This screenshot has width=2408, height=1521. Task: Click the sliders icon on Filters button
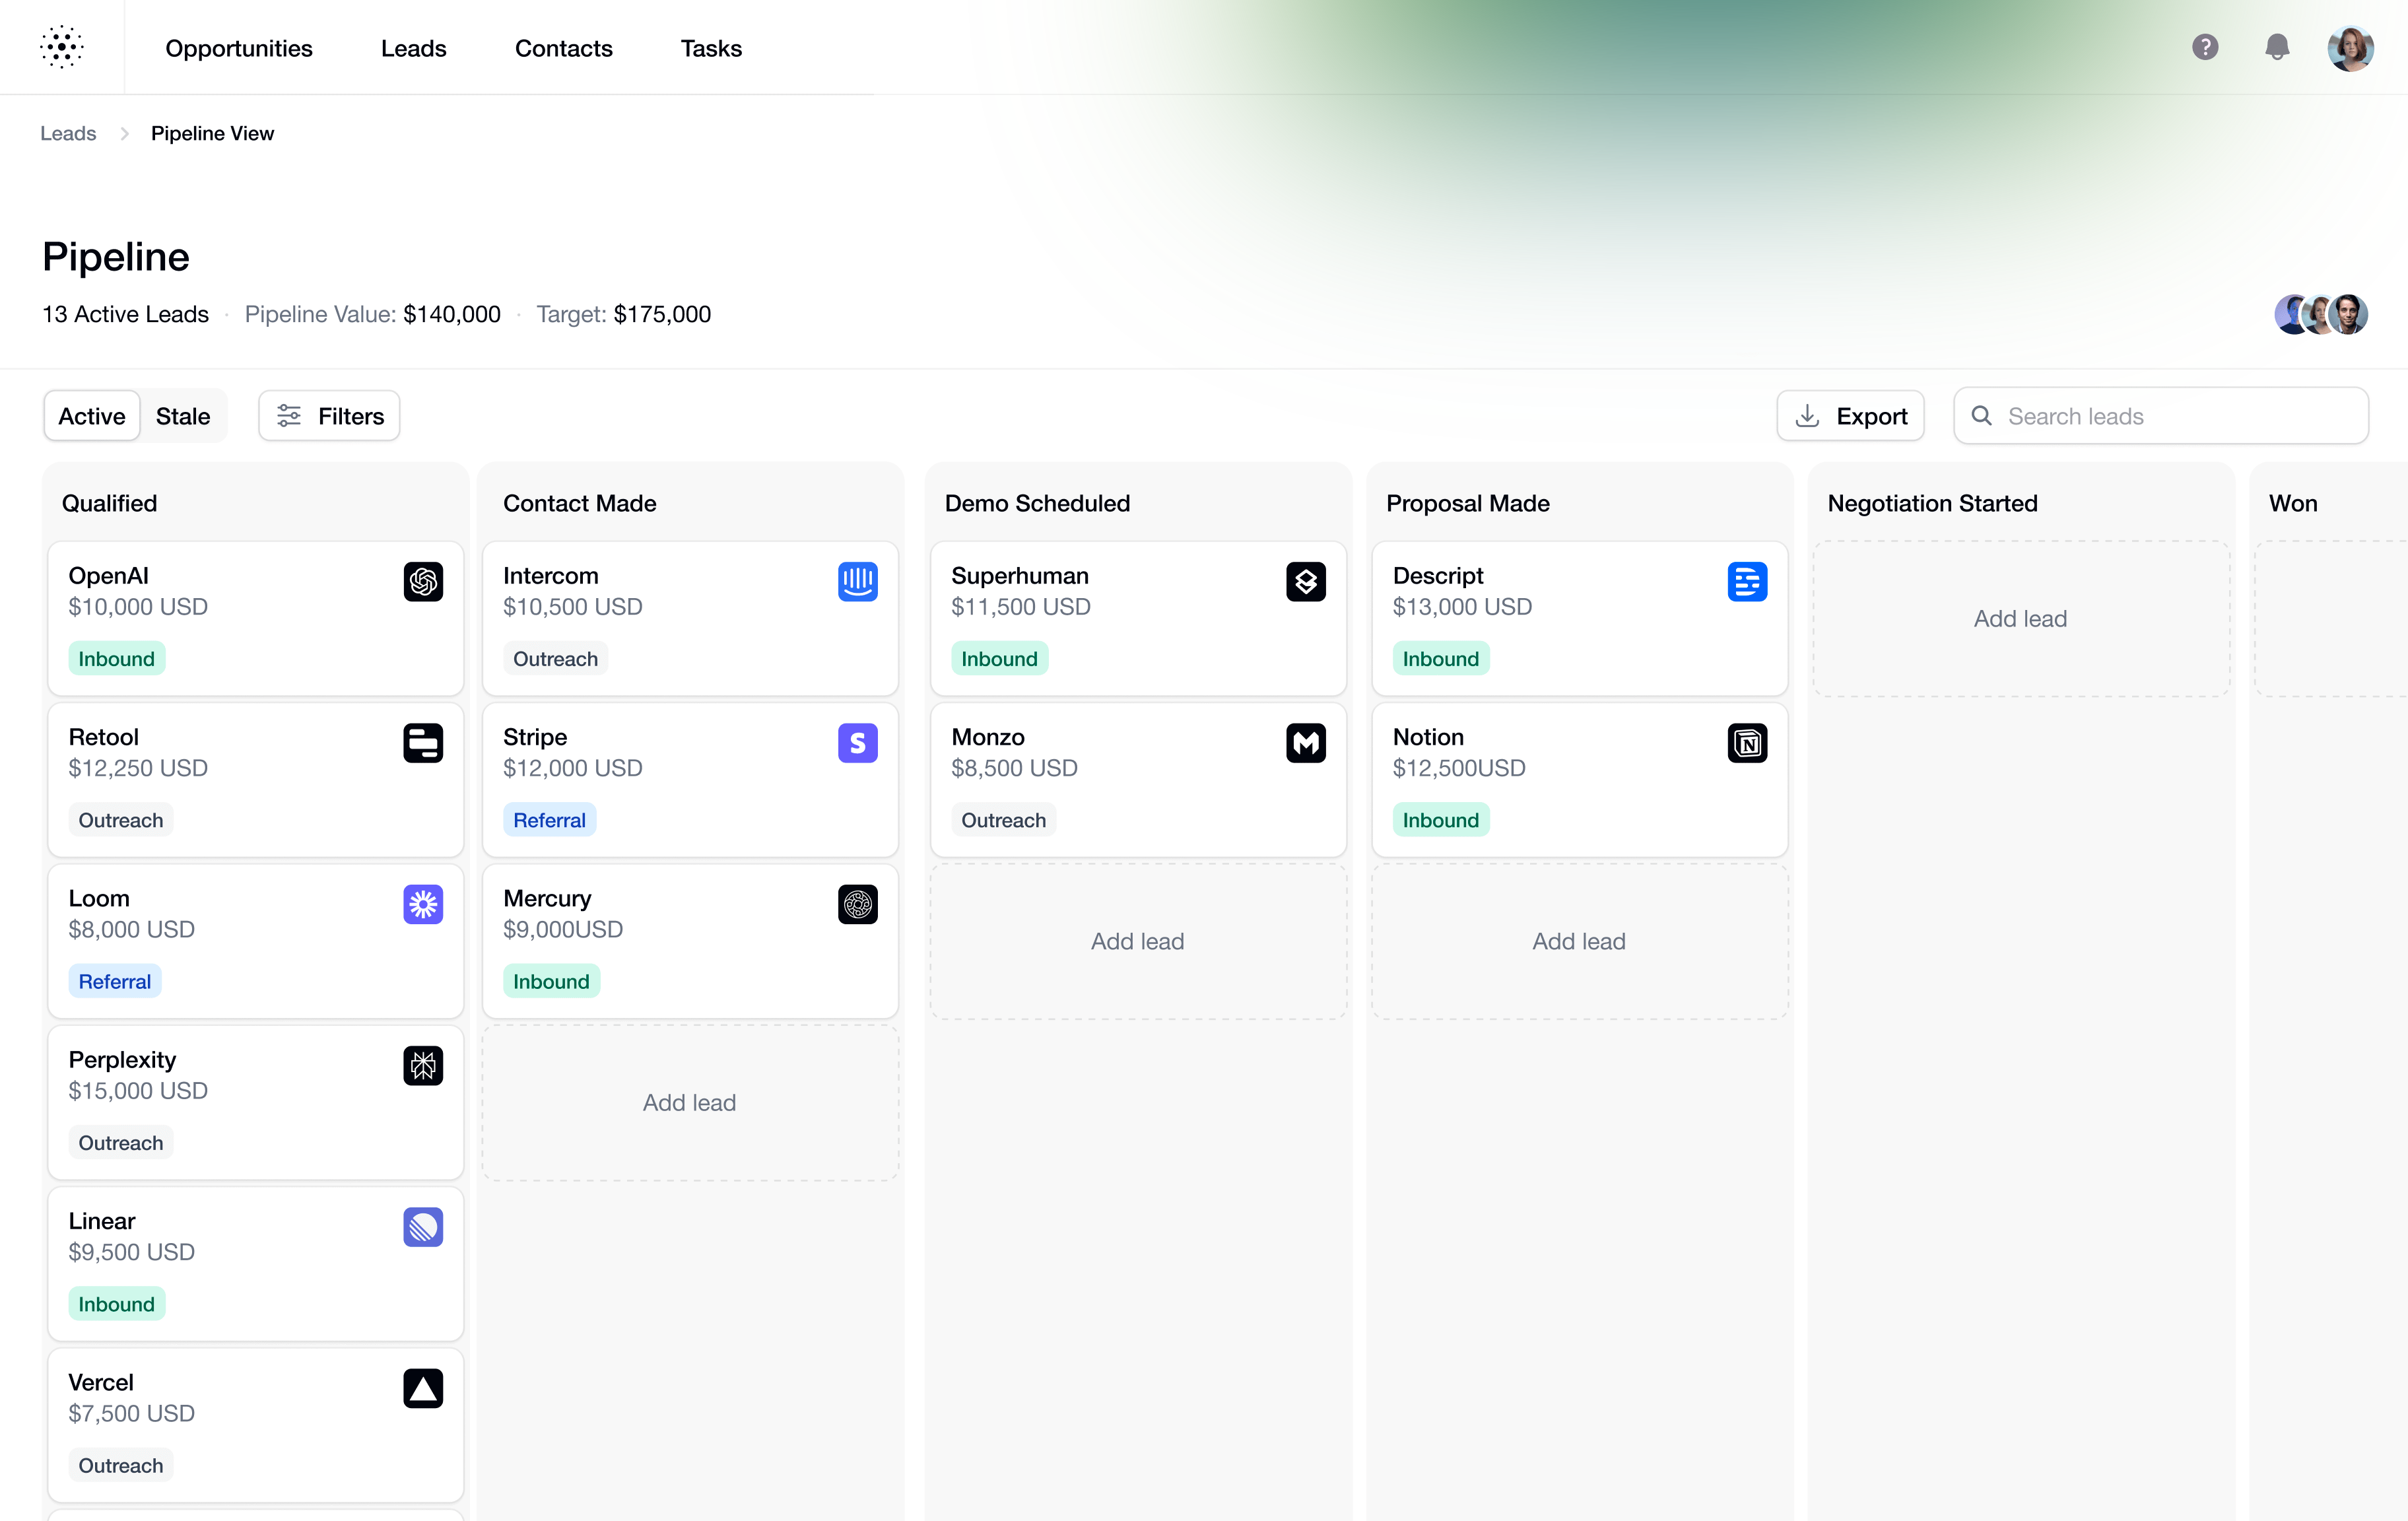click(x=289, y=416)
